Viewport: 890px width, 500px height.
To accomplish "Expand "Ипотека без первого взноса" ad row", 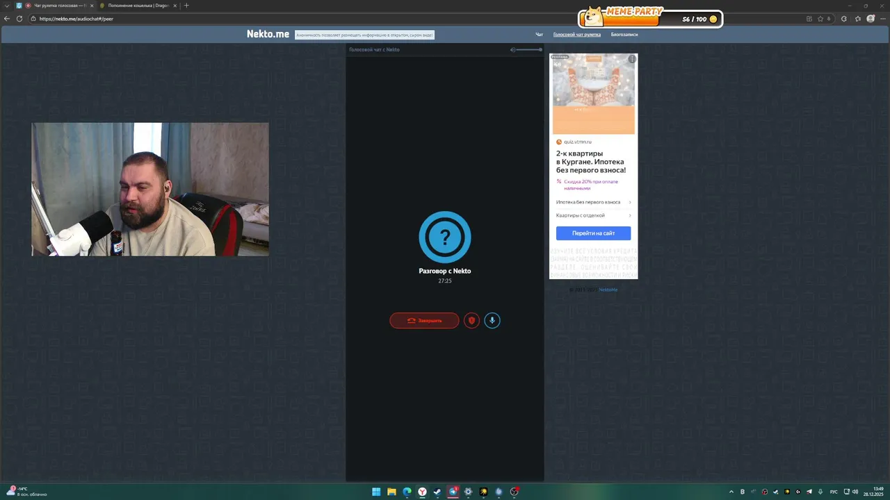I will (593, 202).
